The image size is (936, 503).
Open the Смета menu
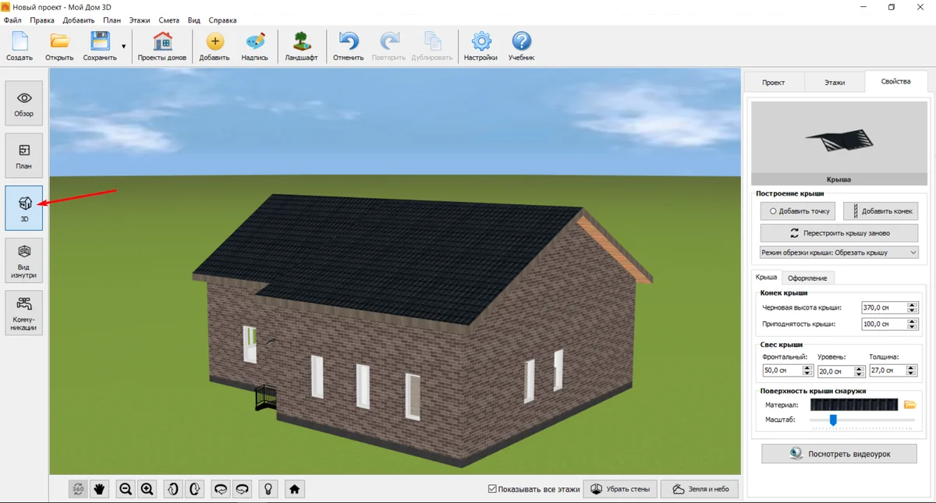[168, 20]
